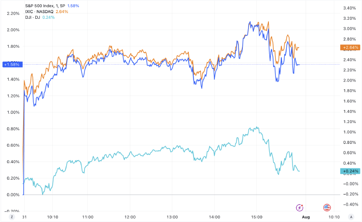Click the Aug date marker on time axis
The image size is (362, 222).
pyautogui.click(x=306, y=217)
